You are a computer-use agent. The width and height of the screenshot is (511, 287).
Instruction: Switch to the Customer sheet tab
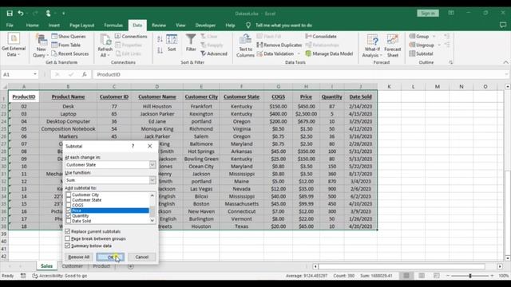pyautogui.click(x=73, y=266)
